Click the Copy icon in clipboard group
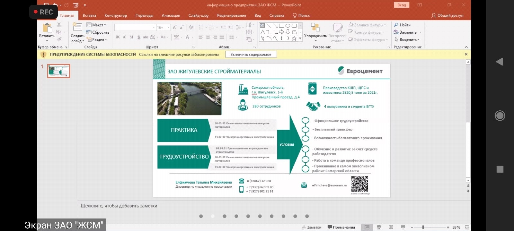Image resolution: width=514 pixels, height=231 pixels. click(59, 32)
